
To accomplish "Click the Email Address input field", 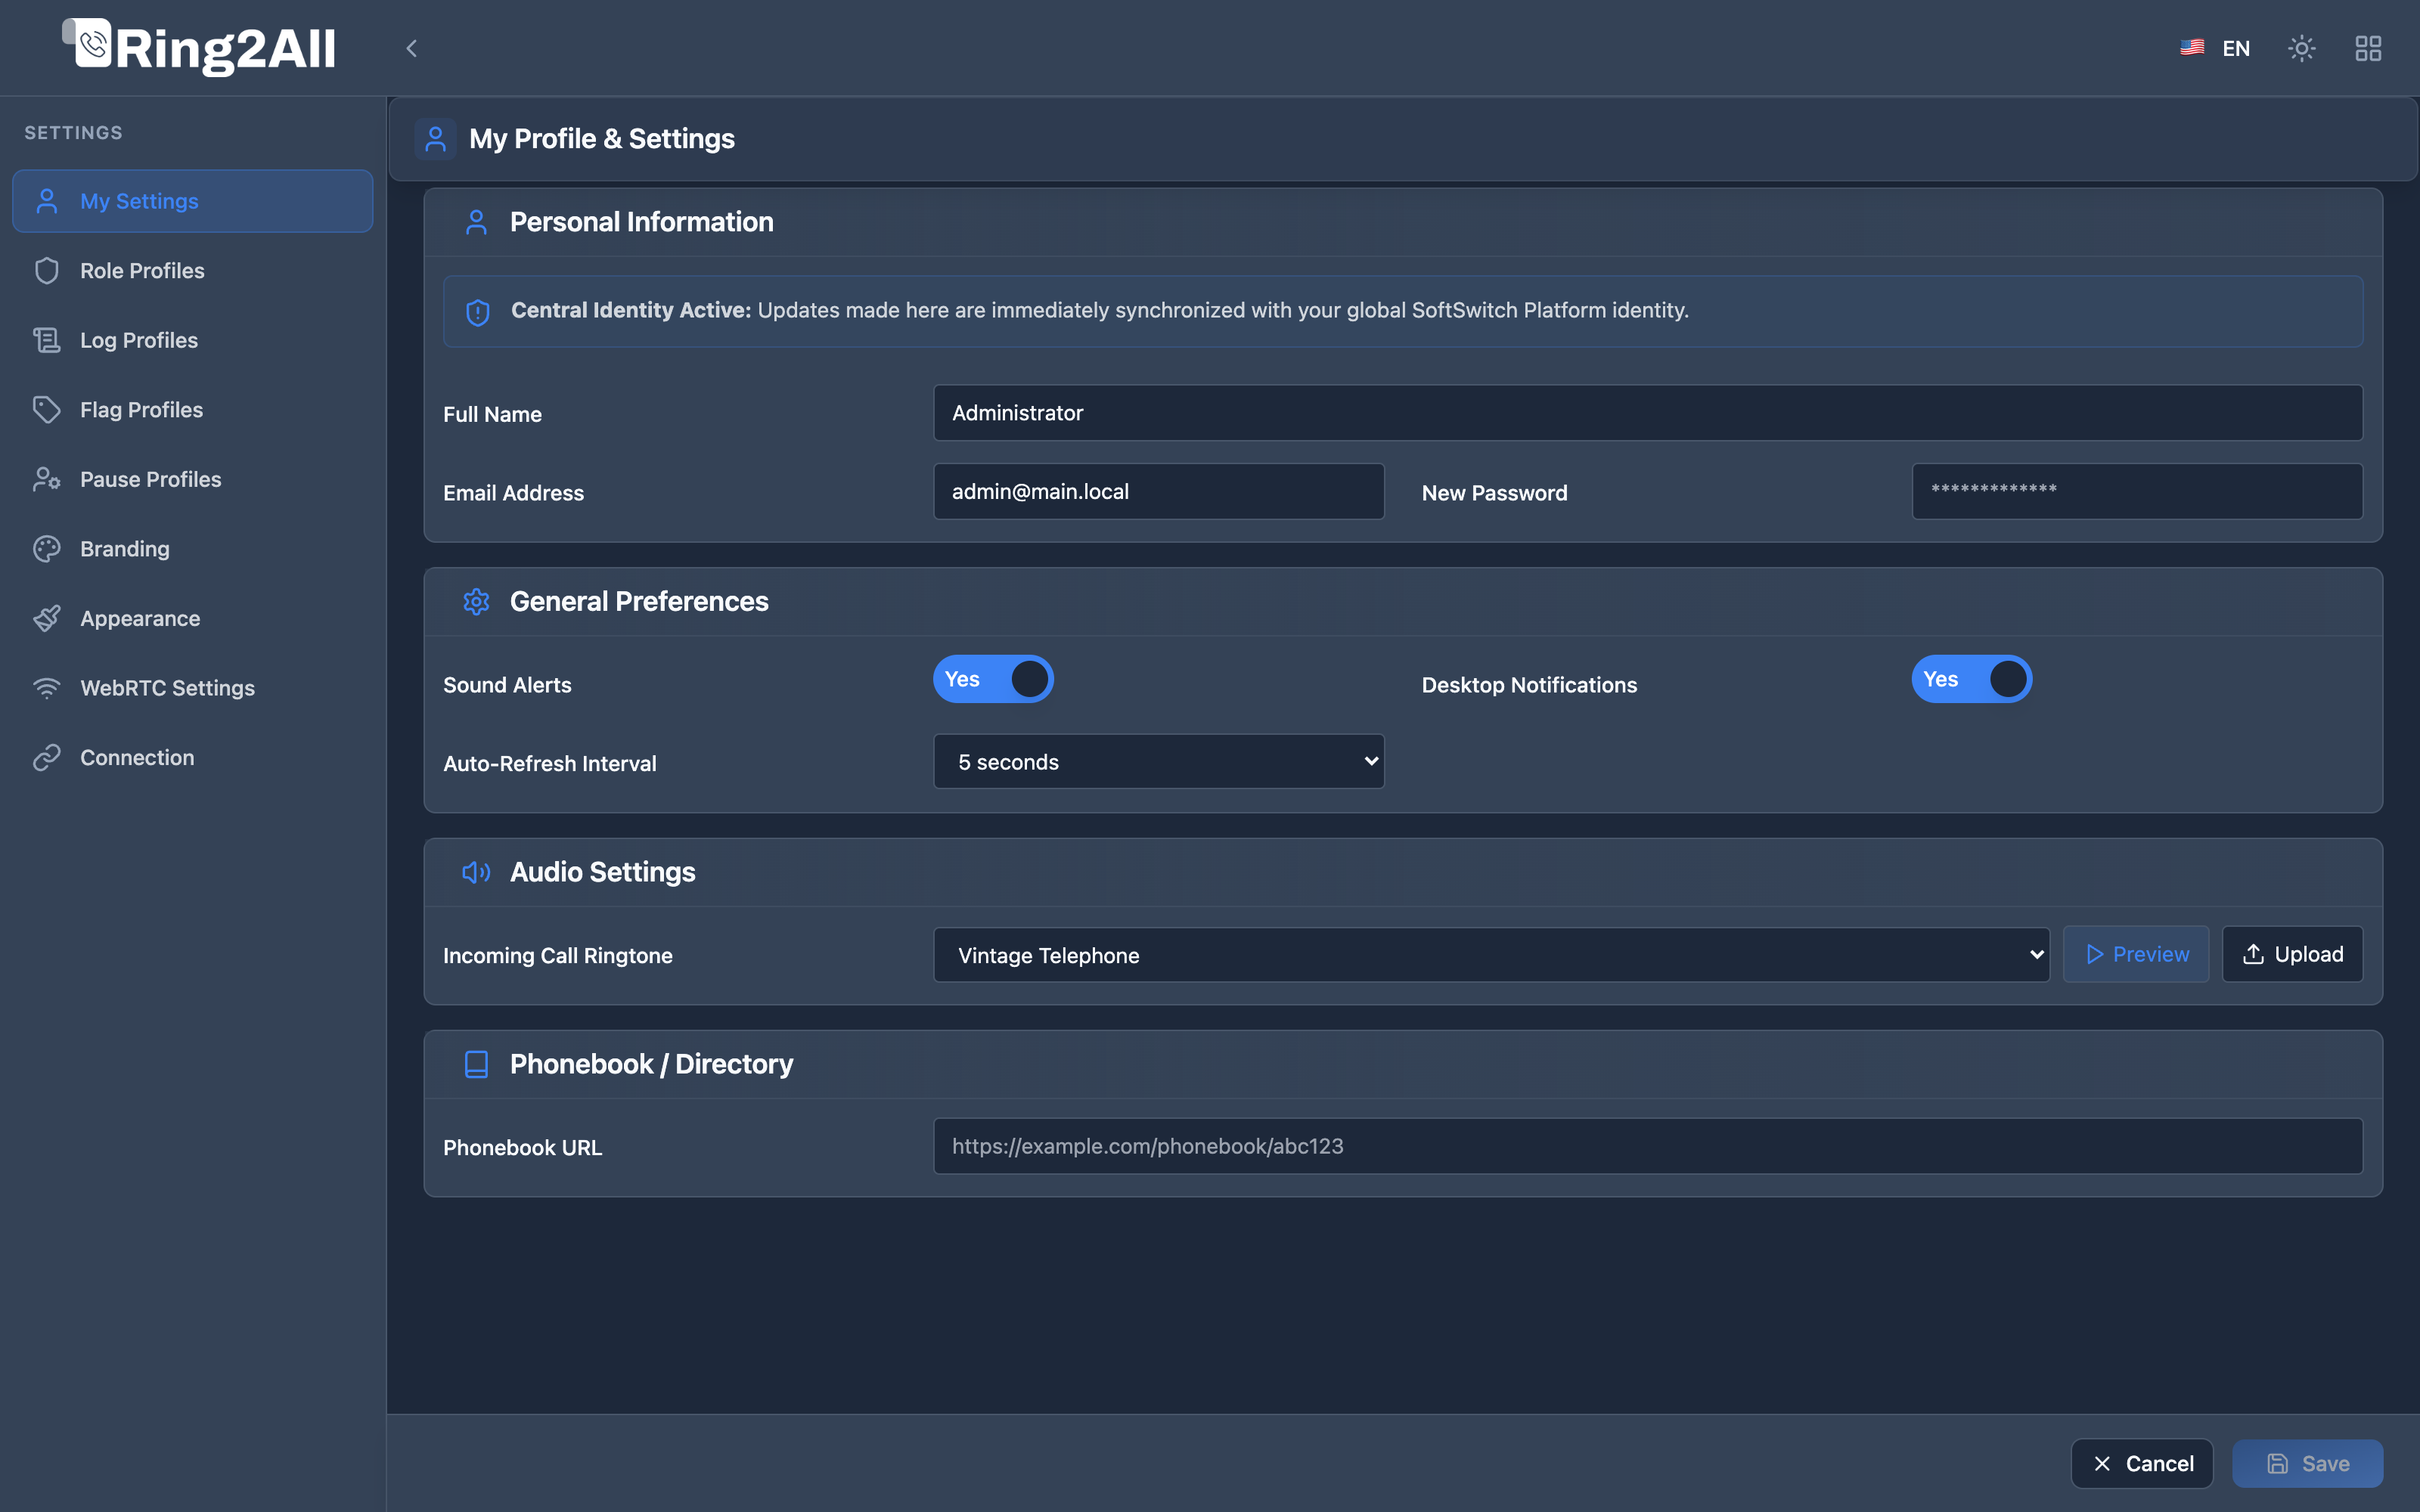I will (x=1158, y=491).
